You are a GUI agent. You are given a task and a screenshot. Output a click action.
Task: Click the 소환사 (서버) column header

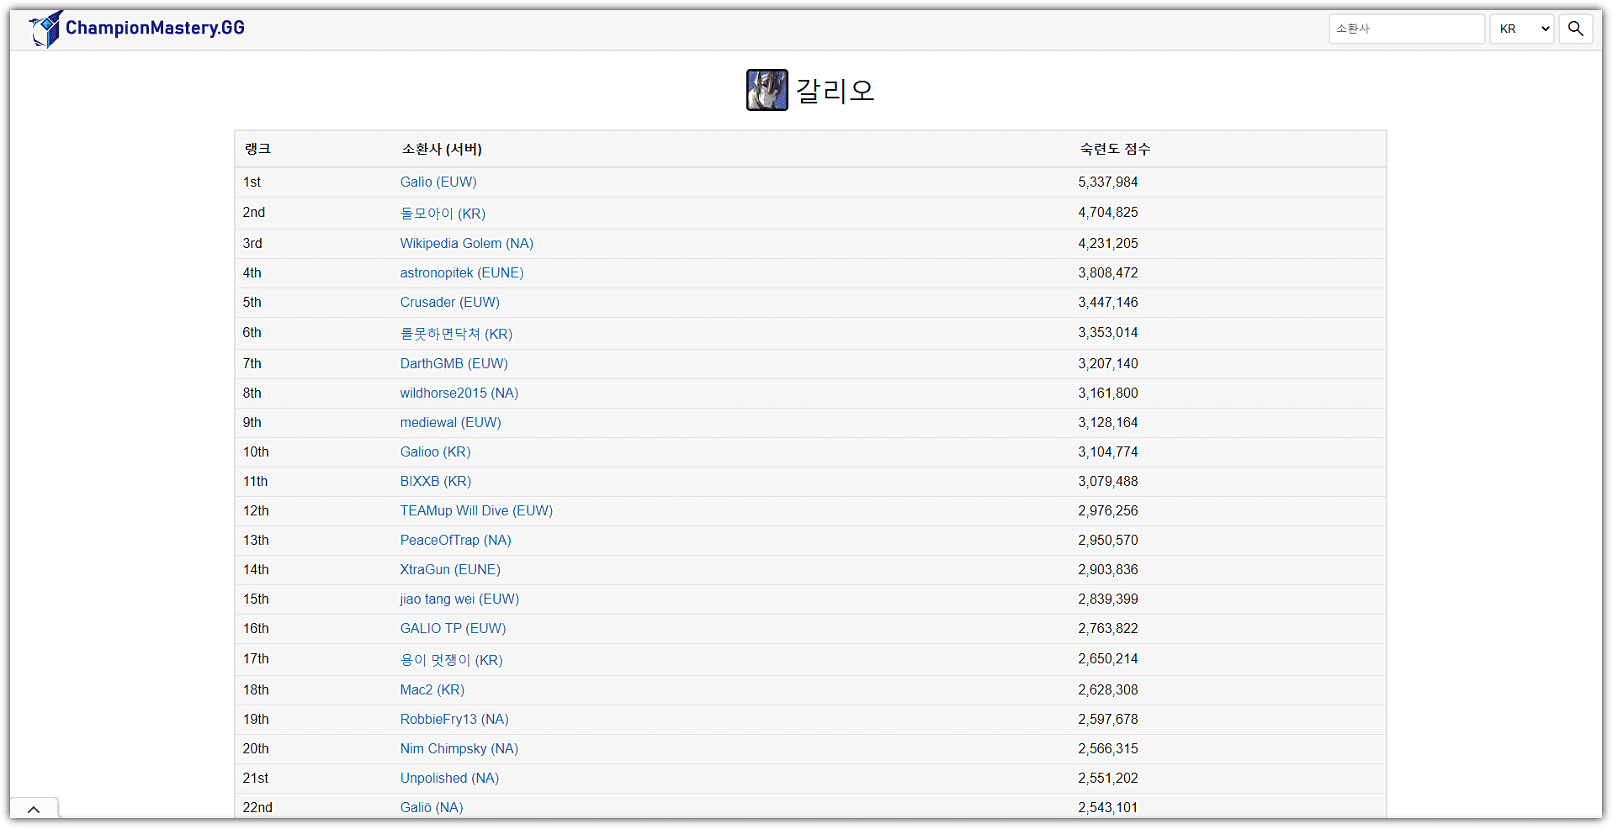442,149
